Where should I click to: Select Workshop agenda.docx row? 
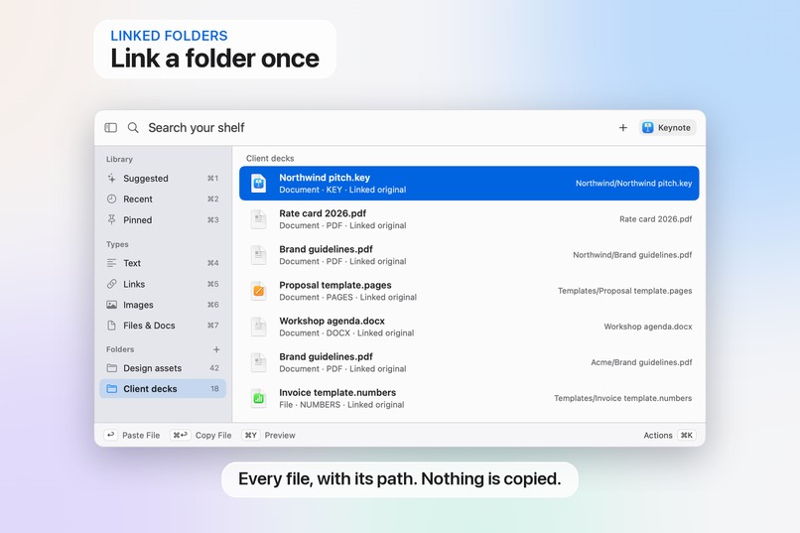[x=468, y=327]
